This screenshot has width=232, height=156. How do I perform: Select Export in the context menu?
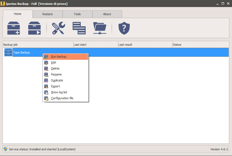tap(66, 86)
